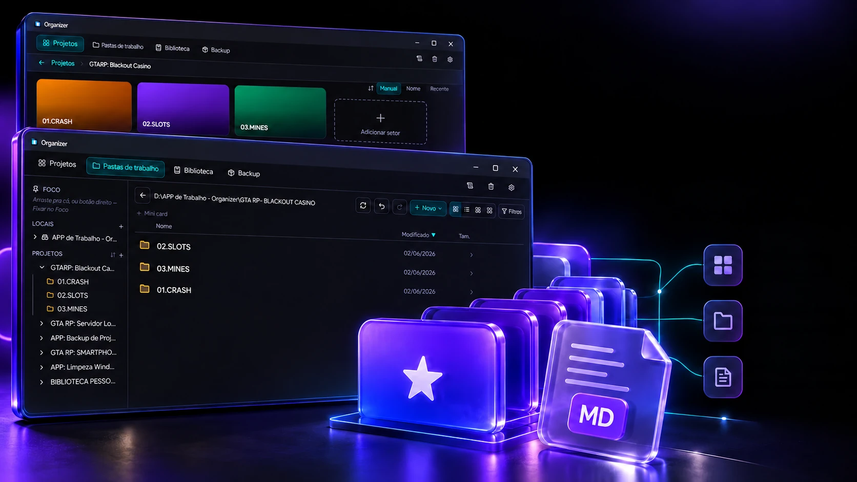Click Adicionar setor in the rear window

point(380,122)
